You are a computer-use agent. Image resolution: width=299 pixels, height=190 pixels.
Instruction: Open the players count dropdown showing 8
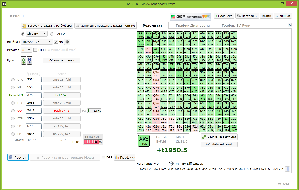26,50
